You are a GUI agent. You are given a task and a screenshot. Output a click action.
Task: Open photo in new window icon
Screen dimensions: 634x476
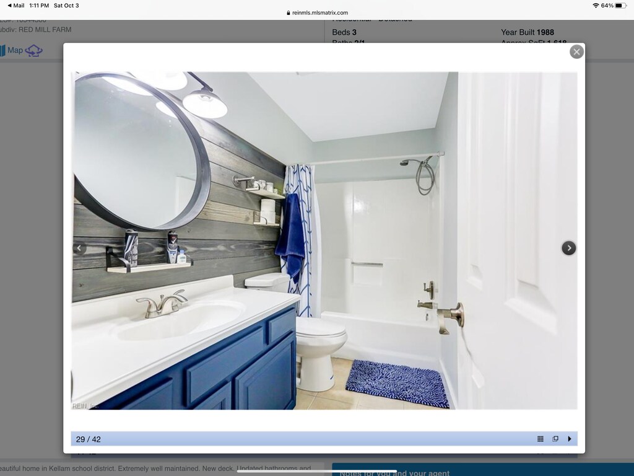[x=555, y=439]
